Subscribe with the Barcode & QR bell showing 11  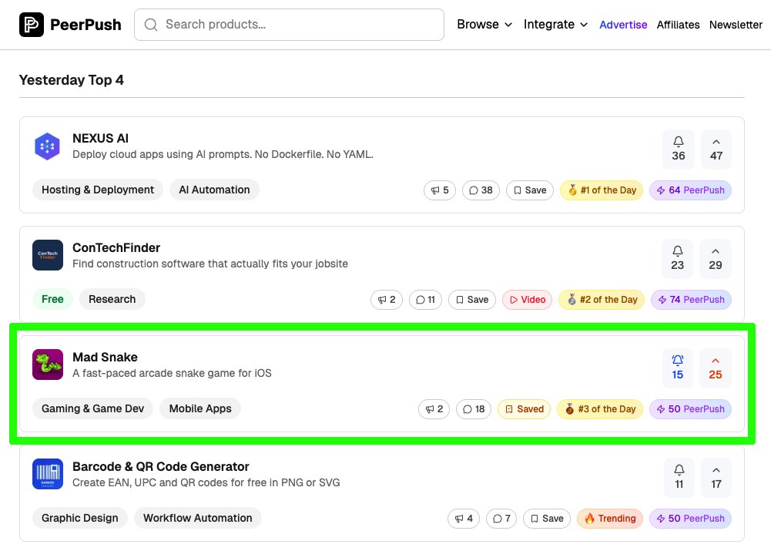click(x=679, y=477)
